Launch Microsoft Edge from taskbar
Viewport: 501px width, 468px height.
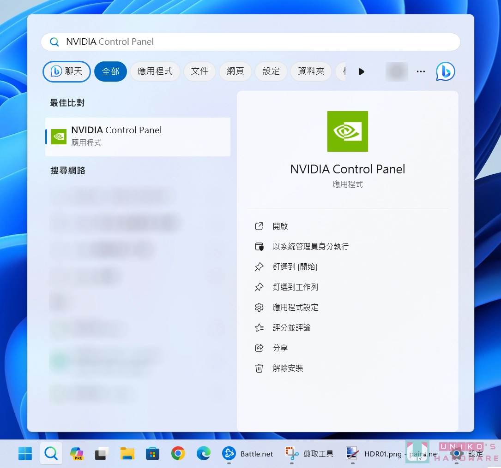point(204,453)
